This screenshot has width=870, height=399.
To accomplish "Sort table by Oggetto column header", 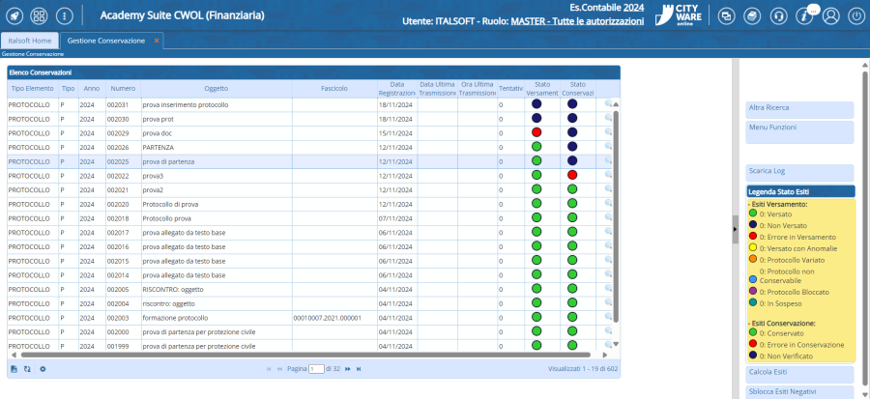I will (x=216, y=88).
